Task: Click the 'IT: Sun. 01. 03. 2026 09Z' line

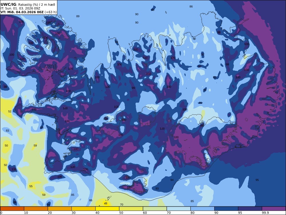Action: click(20, 8)
